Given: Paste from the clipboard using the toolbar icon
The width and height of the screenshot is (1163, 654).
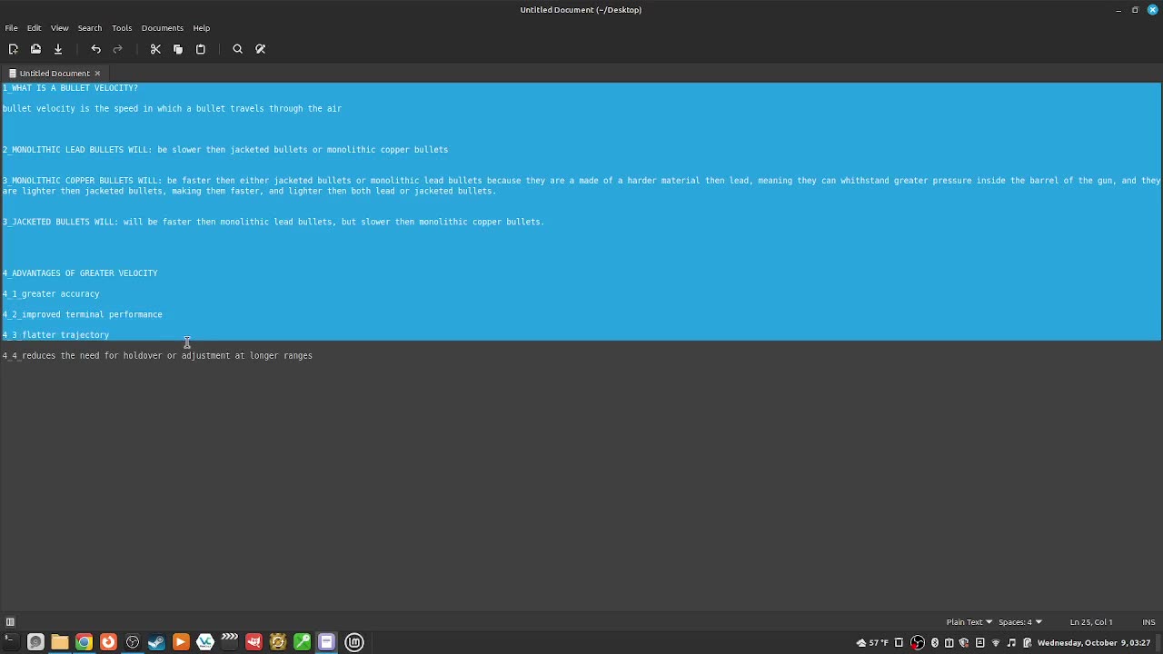Looking at the screenshot, I should [201, 49].
